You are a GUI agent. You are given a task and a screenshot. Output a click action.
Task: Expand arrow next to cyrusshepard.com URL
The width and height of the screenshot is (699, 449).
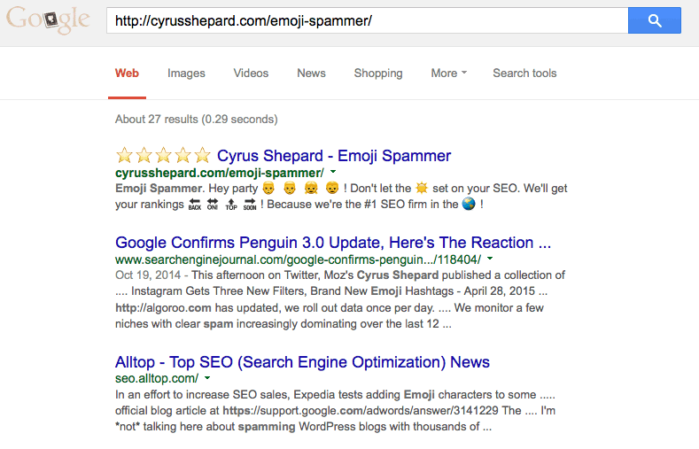(333, 172)
